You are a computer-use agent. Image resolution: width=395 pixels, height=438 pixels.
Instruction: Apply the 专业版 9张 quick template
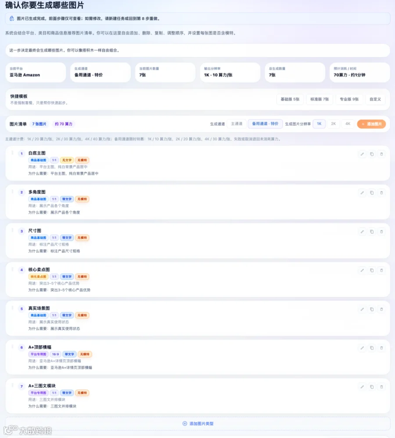[349, 99]
